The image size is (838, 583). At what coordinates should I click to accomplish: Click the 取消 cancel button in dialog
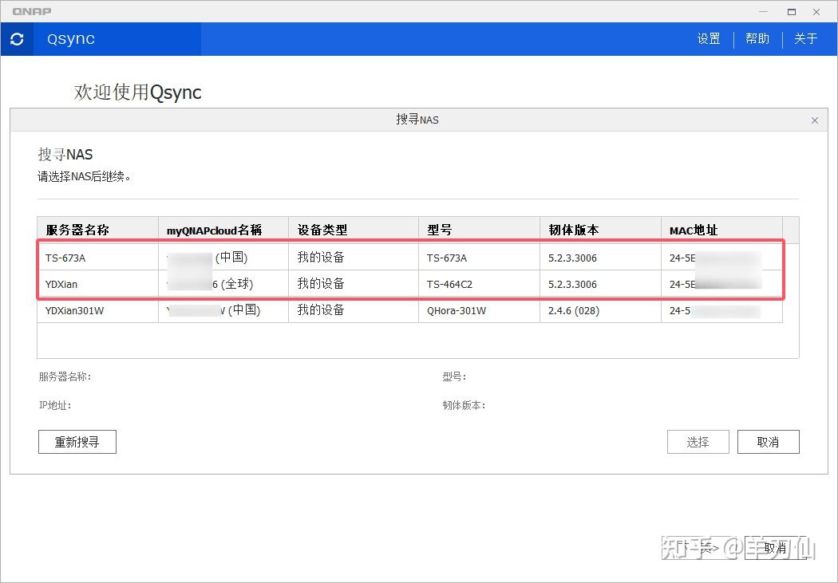click(768, 441)
